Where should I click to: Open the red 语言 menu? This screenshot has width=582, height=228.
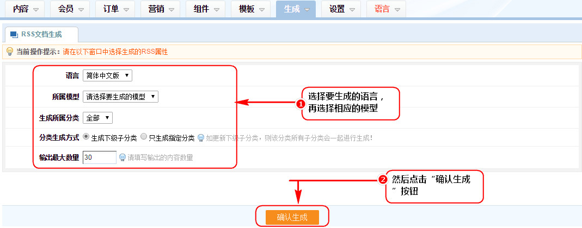[x=387, y=9]
